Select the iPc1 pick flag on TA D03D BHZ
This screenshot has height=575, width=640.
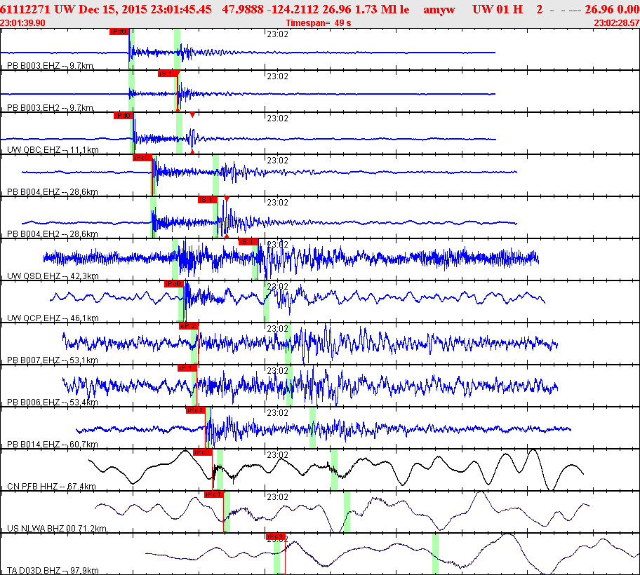[276, 536]
